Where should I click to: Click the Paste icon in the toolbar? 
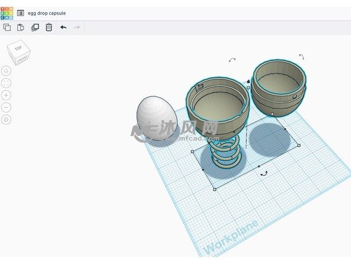click(x=21, y=27)
